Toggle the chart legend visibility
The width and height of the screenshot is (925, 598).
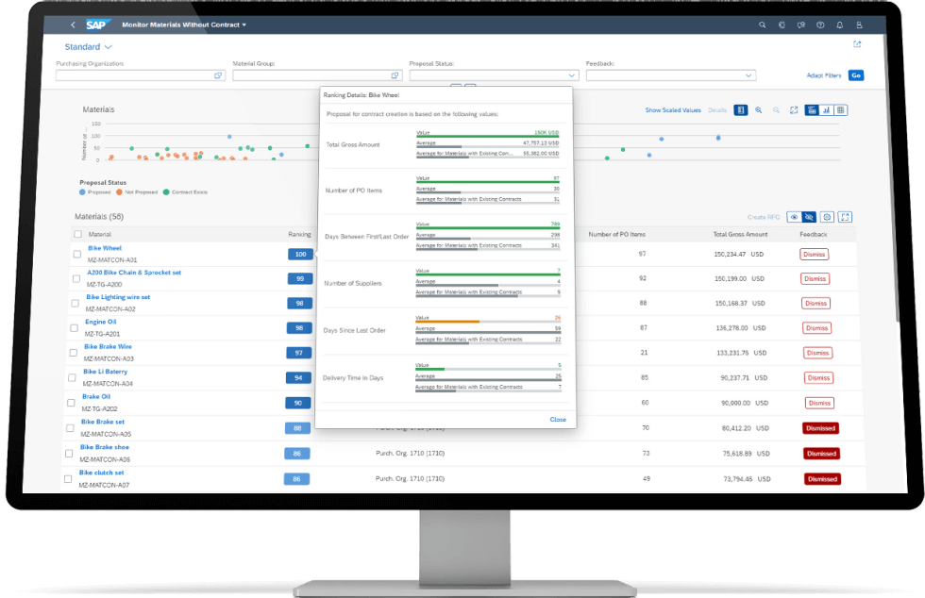click(x=741, y=110)
